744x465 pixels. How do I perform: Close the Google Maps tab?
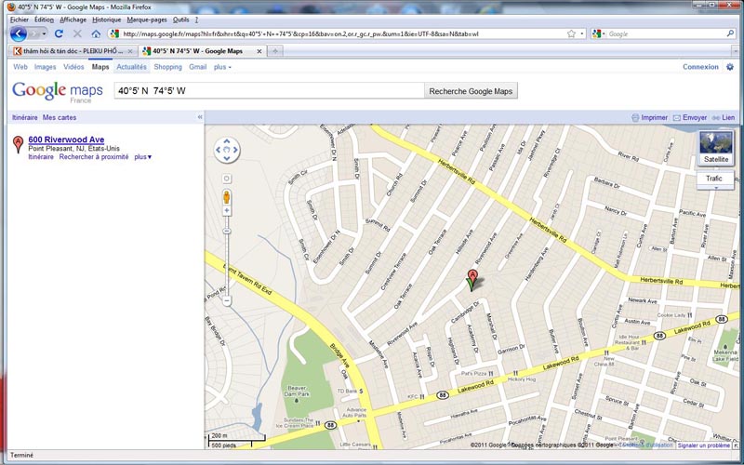(x=259, y=51)
